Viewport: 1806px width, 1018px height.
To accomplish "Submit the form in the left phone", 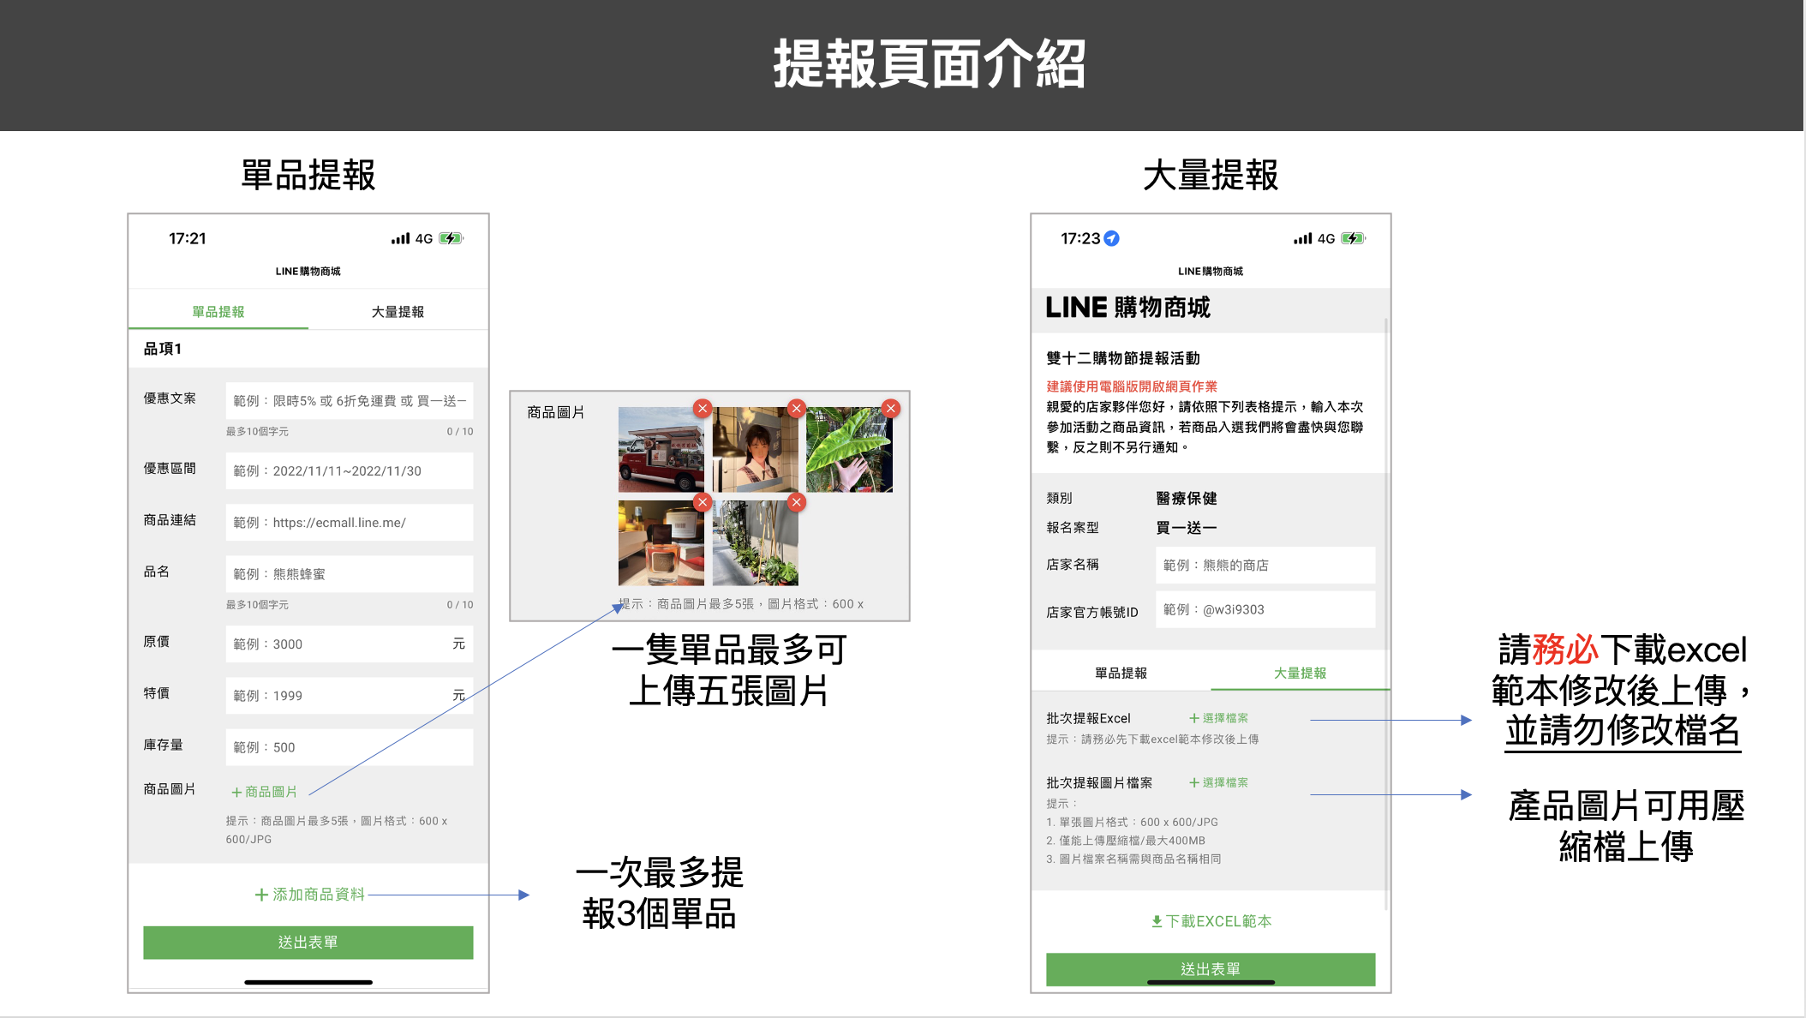I will point(308,943).
